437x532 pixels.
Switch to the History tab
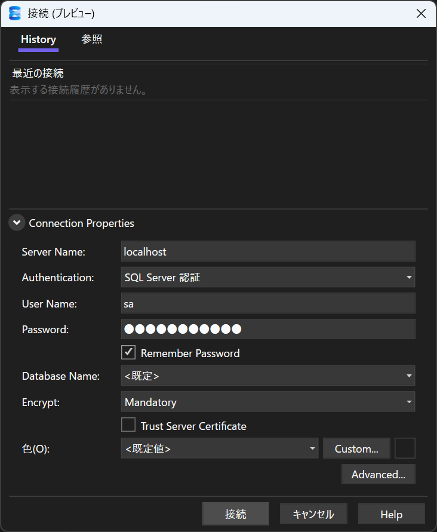[38, 39]
